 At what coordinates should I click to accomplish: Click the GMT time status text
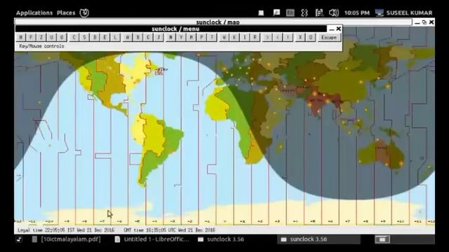[x=170, y=230]
